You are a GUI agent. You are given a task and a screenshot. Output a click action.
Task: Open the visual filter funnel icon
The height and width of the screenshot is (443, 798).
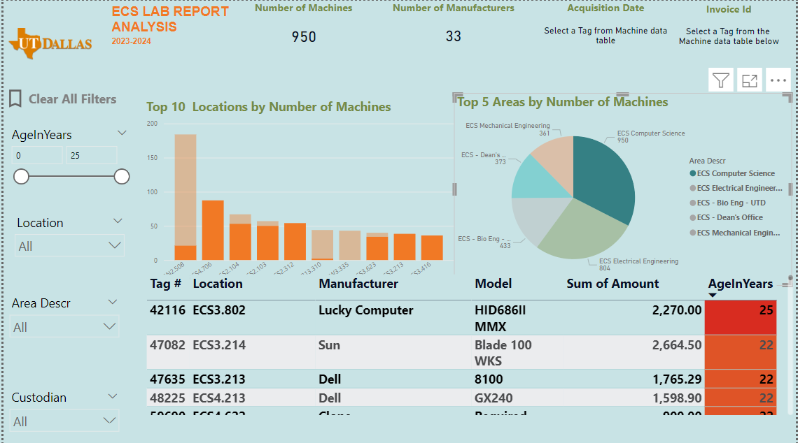point(720,80)
